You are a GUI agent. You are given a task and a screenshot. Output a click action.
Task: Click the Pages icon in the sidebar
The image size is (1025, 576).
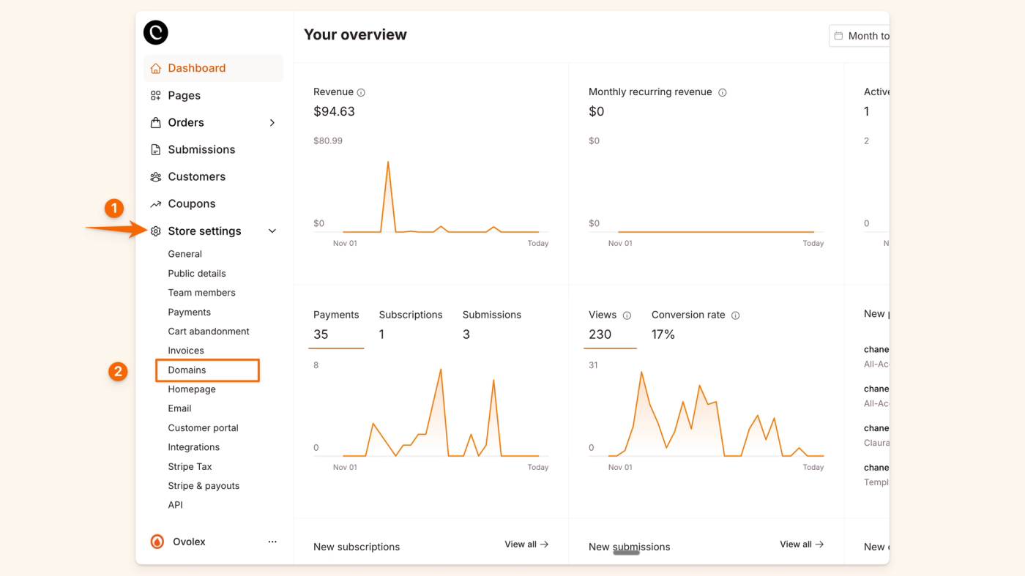(154, 95)
